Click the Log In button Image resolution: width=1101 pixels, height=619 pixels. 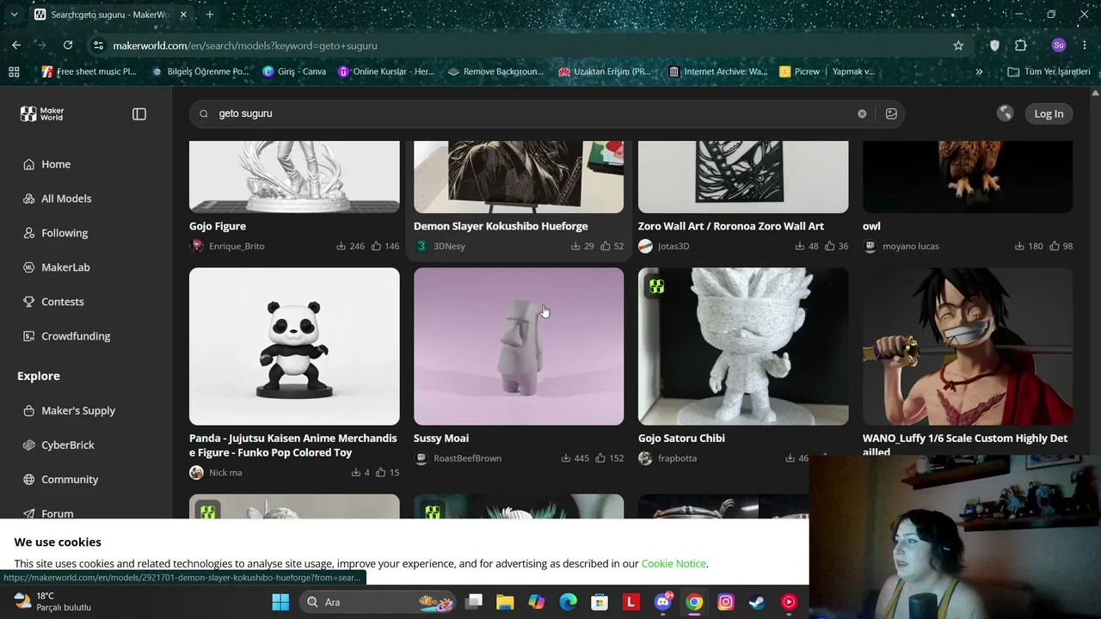point(1049,113)
